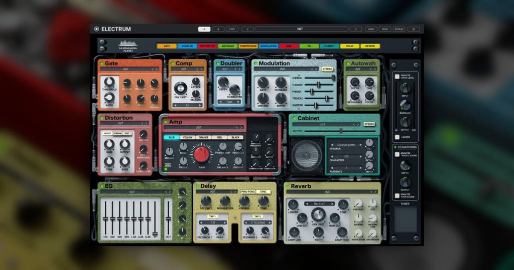Click the Modulation Rate knob
The width and height of the screenshot is (514, 270).
pos(263,83)
